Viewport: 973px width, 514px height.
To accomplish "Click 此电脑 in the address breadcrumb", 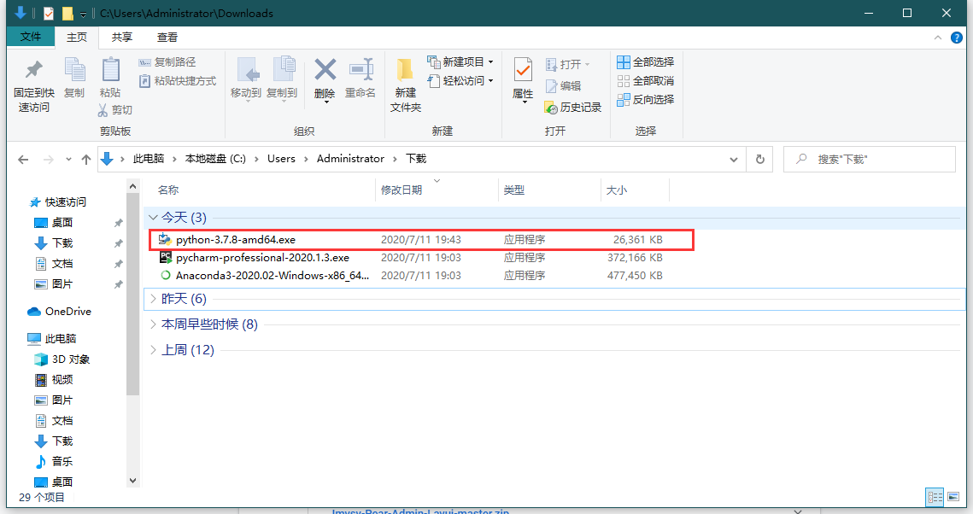I will pos(149,159).
